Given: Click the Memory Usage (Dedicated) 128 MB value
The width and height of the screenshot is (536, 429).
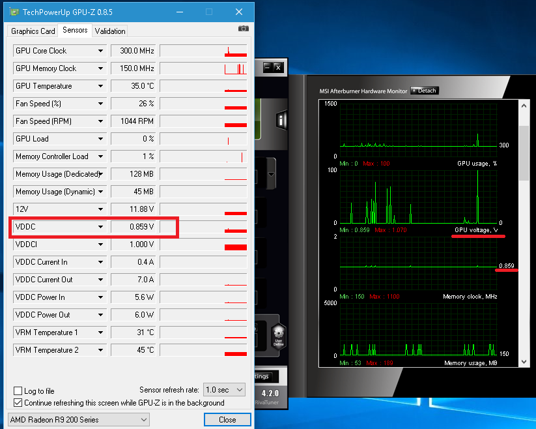Looking at the screenshot, I should (x=134, y=174).
